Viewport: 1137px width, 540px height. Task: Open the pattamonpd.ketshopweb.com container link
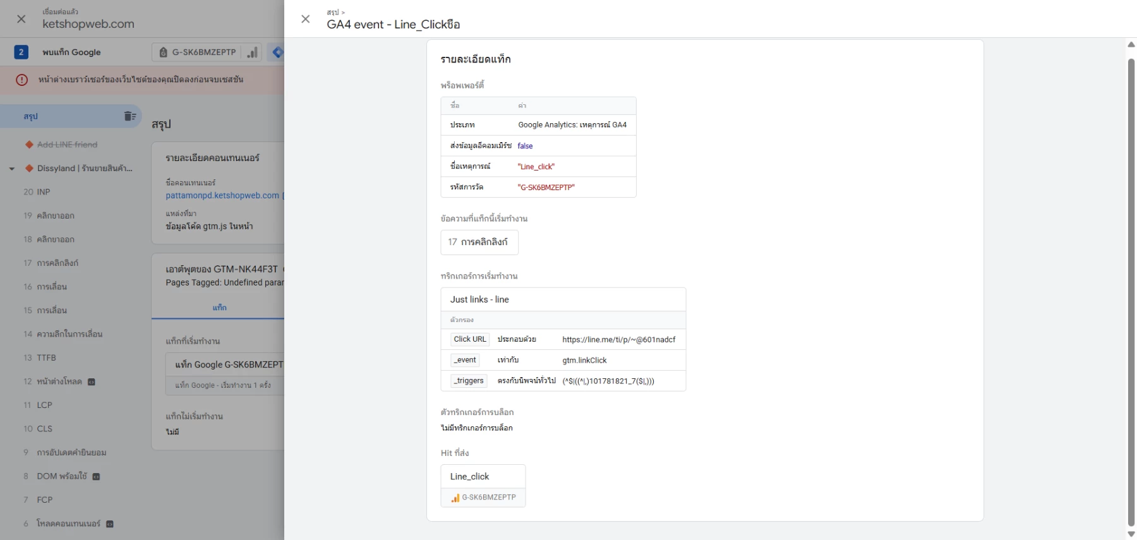pyautogui.click(x=222, y=196)
